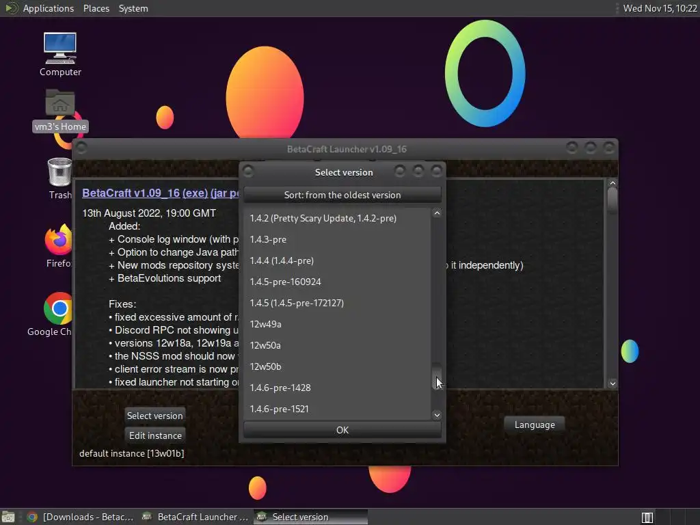This screenshot has height=525, width=700.
Task: Open BetaCraft Launcher window menu button
Action: tap(82, 148)
